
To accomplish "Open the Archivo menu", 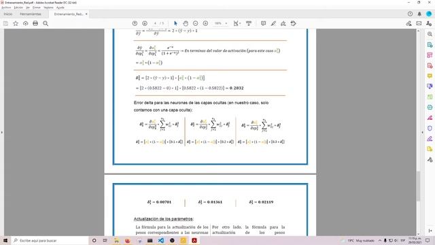I will pyautogui.click(x=6, y=7).
